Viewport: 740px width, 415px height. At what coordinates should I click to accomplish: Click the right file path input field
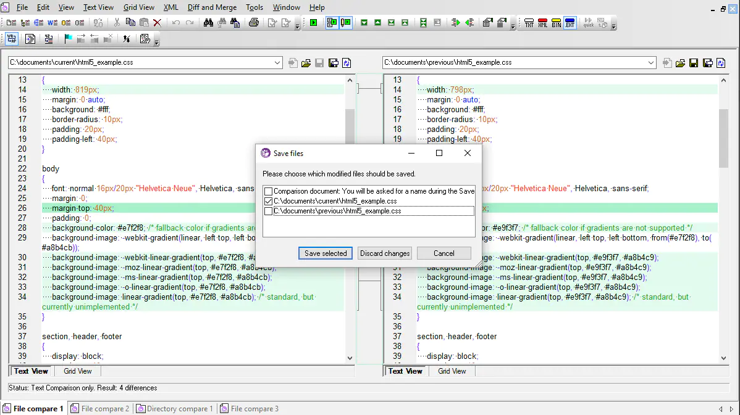(515, 63)
